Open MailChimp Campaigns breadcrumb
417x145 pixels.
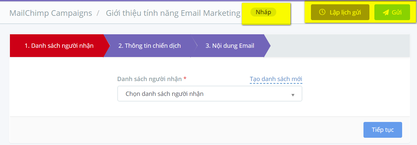51,13
